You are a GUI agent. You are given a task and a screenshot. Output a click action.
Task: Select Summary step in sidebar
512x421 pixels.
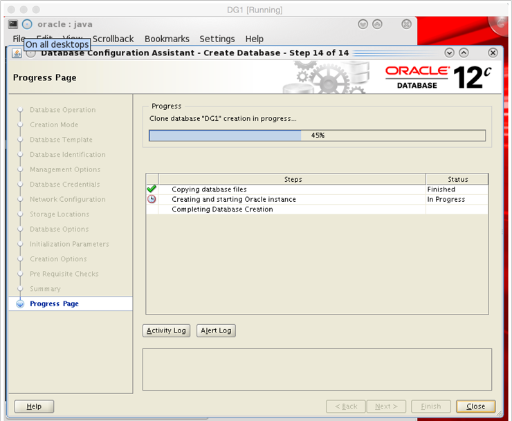tap(45, 289)
